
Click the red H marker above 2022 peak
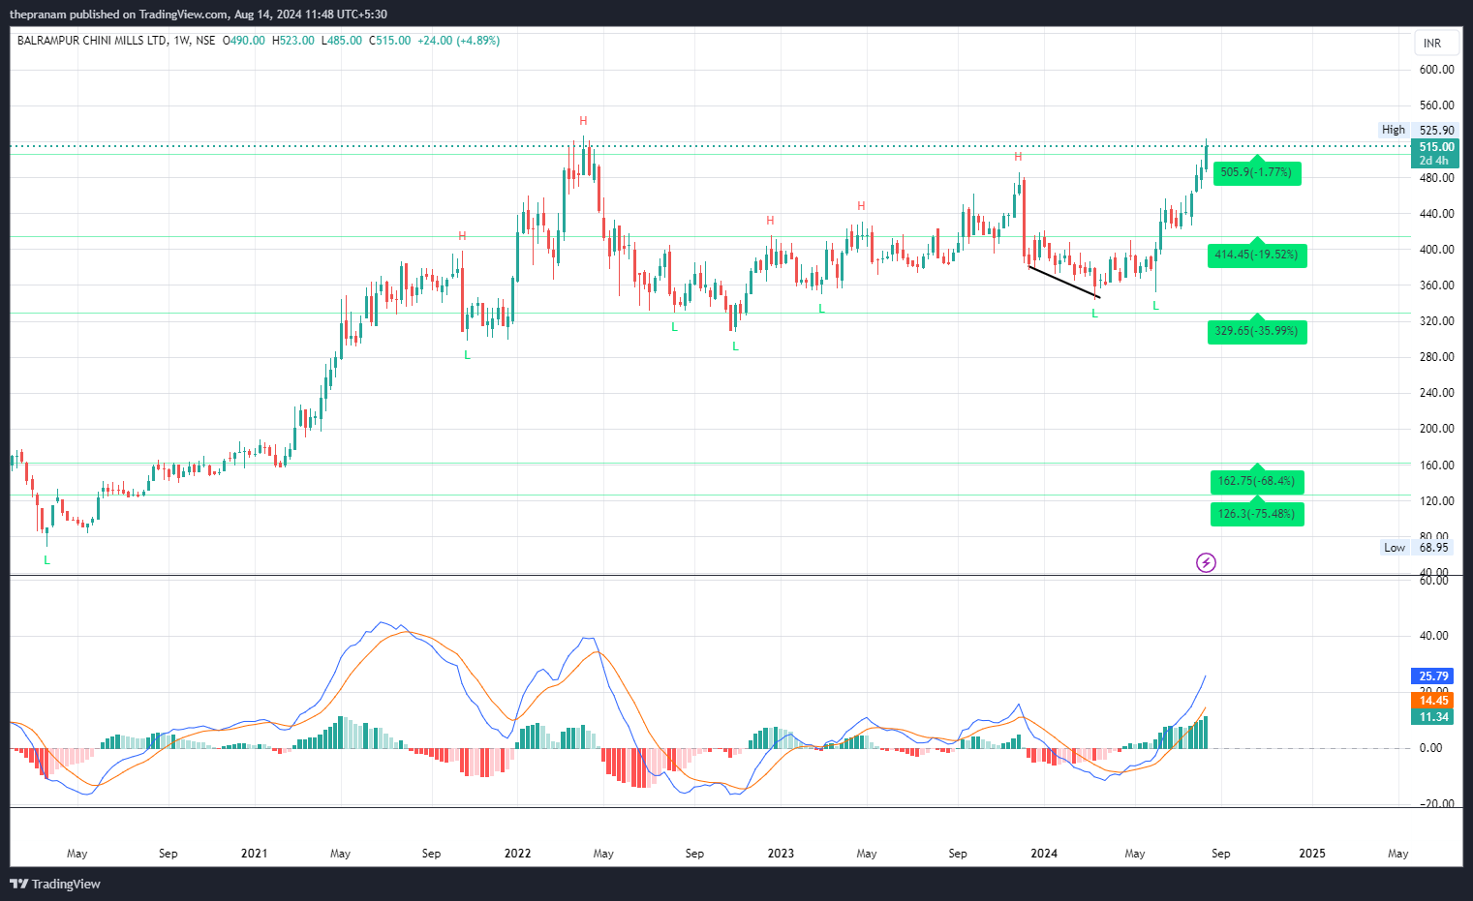click(x=583, y=121)
